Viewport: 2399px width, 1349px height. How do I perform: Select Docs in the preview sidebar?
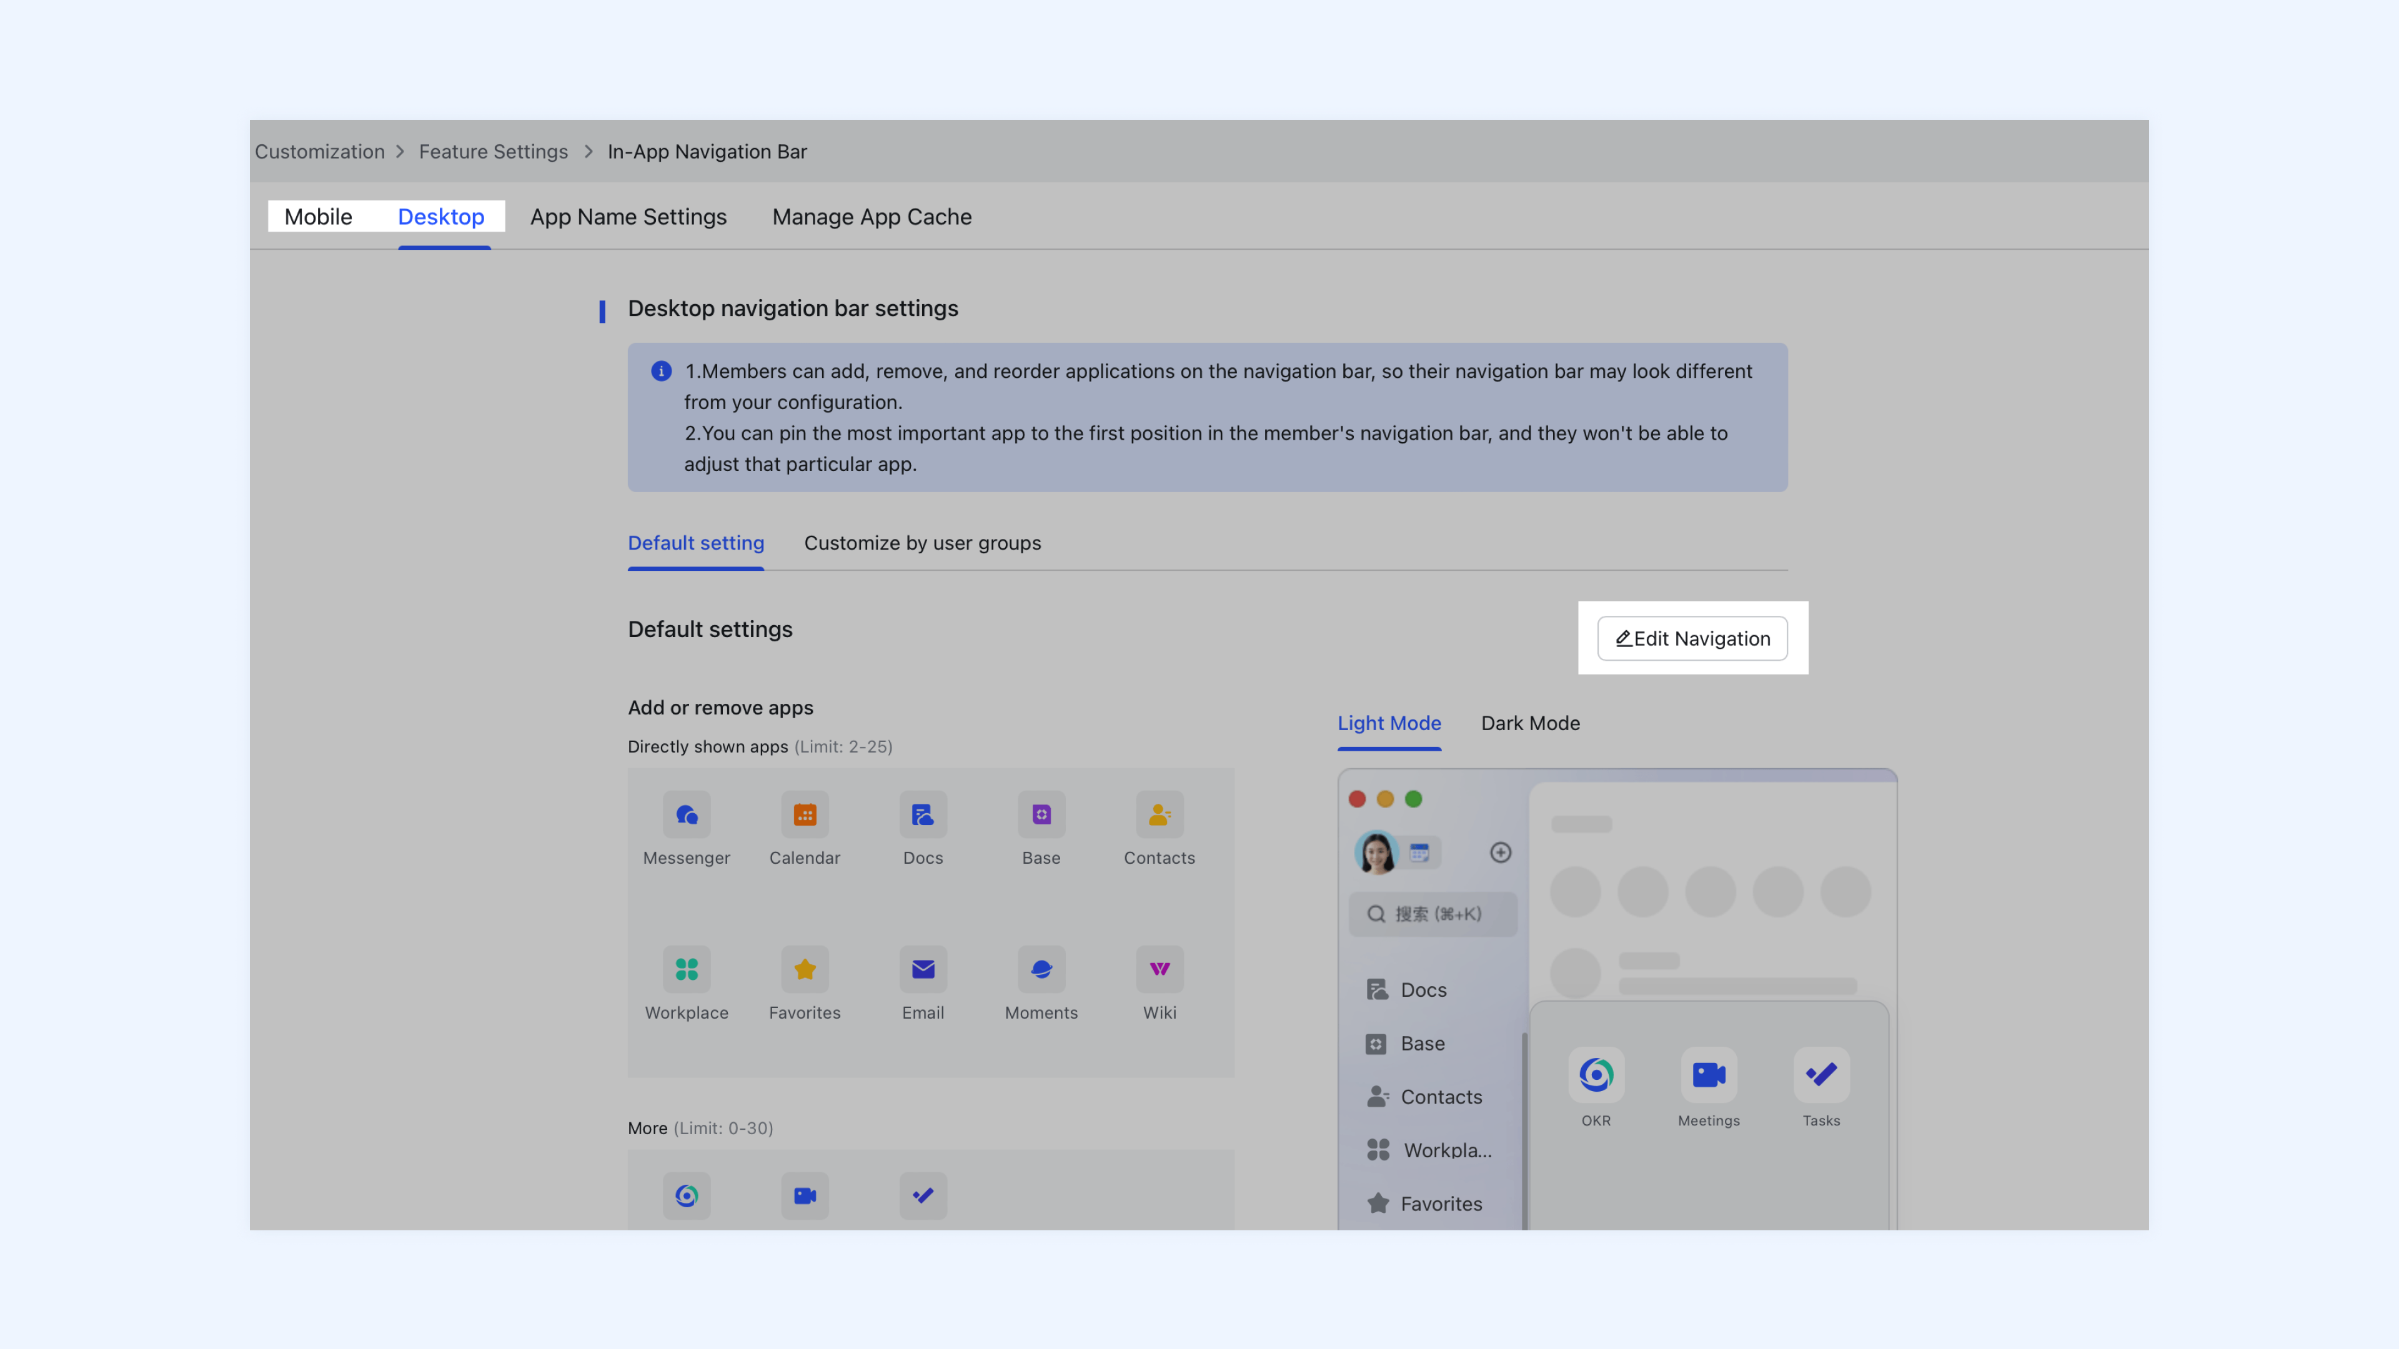(1406, 990)
